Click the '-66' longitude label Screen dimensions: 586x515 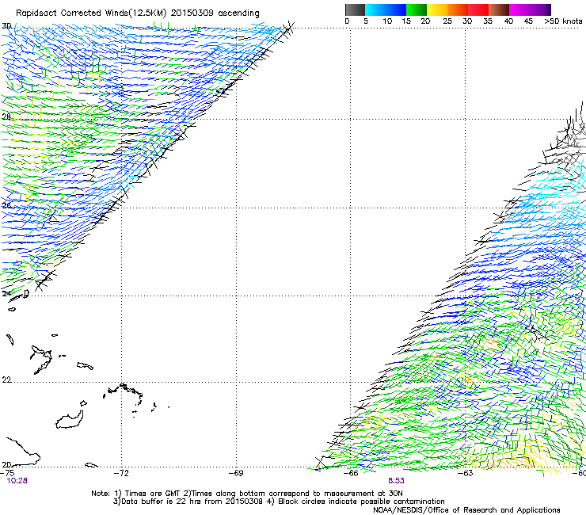click(x=351, y=473)
